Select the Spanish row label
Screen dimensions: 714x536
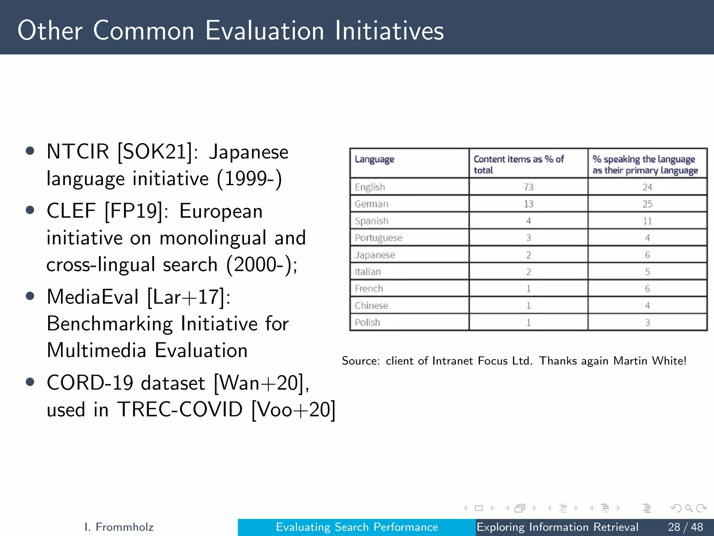click(x=372, y=221)
